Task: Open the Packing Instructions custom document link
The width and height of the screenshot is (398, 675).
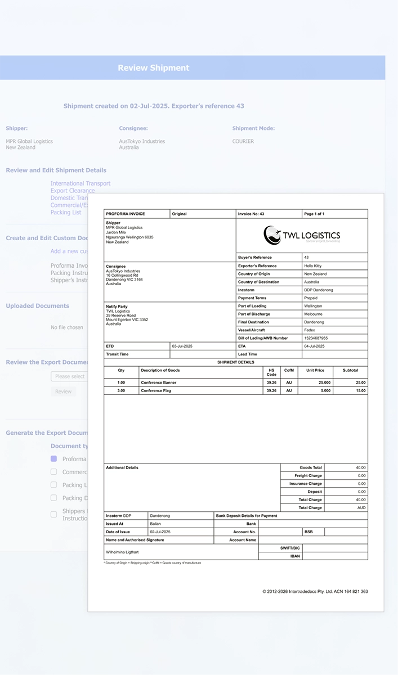Action: tap(69, 273)
